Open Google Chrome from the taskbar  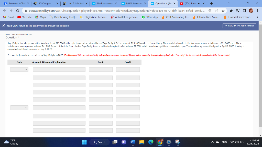click(x=160, y=142)
